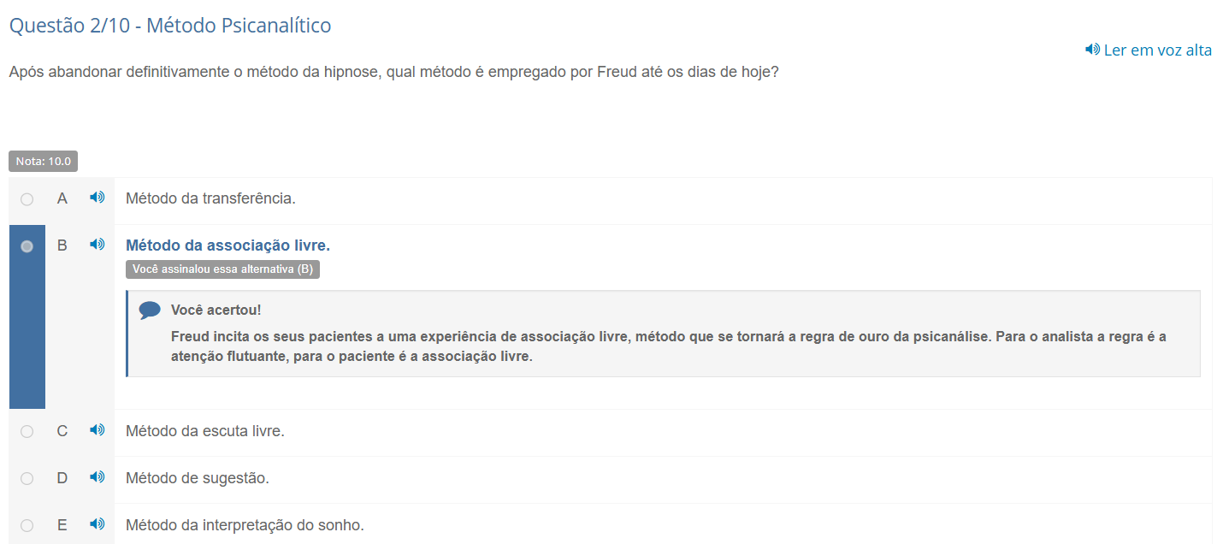Click the 'Ler em voz alta' link
The width and height of the screenshot is (1223, 544).
coord(1157,50)
